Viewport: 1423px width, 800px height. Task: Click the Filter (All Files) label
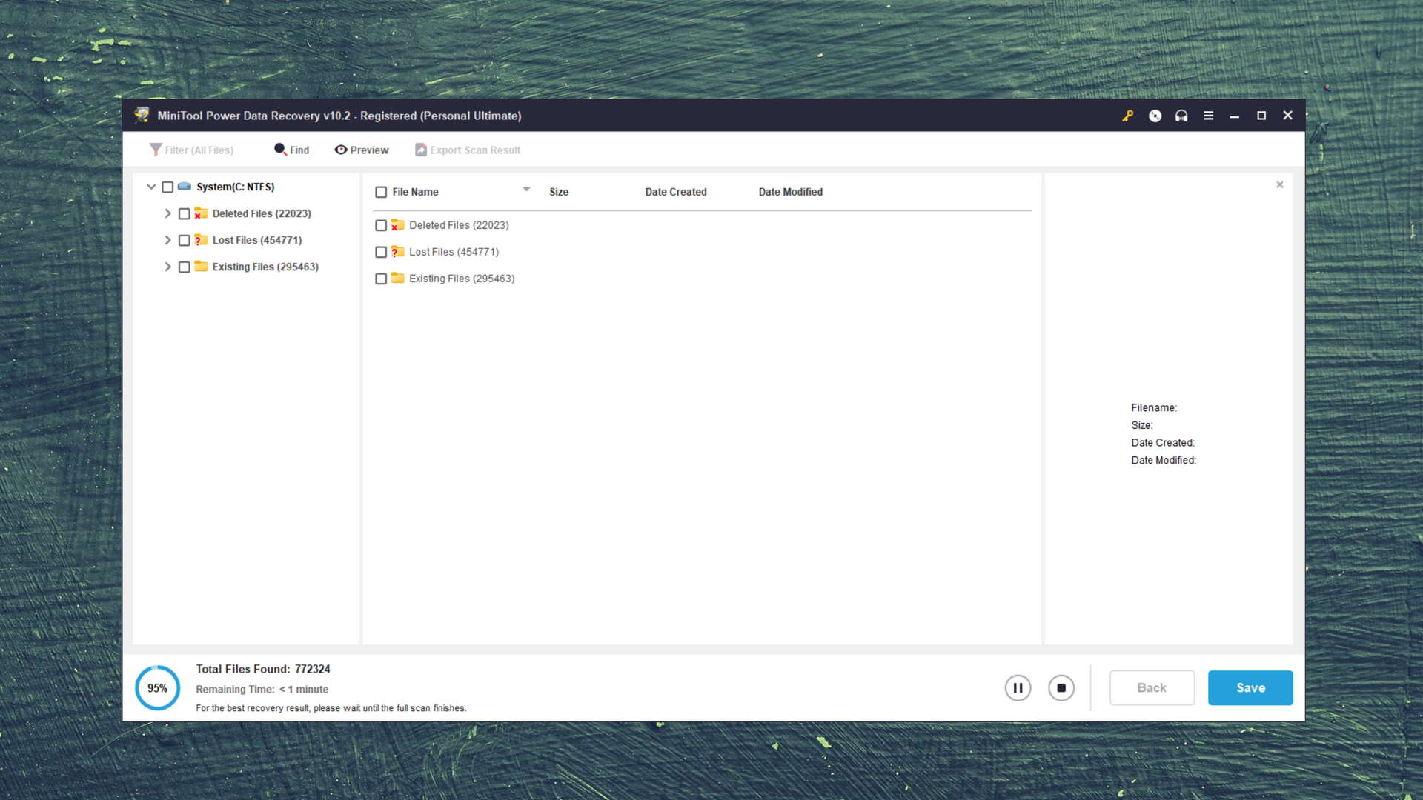(x=199, y=150)
